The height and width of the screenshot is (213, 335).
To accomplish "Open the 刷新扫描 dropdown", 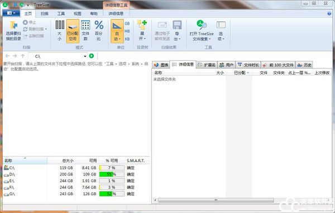I will tap(46, 29).
